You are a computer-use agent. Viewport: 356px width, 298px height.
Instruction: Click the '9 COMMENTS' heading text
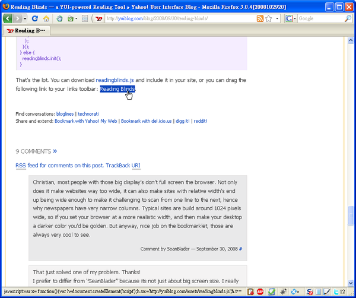point(33,151)
